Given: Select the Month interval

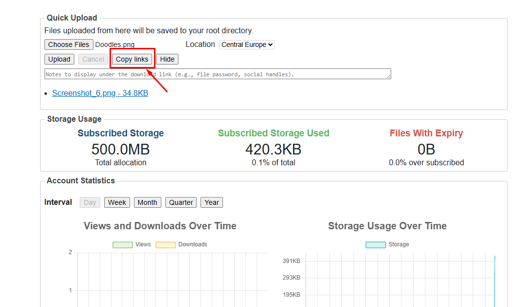Looking at the screenshot, I should click(x=147, y=202).
